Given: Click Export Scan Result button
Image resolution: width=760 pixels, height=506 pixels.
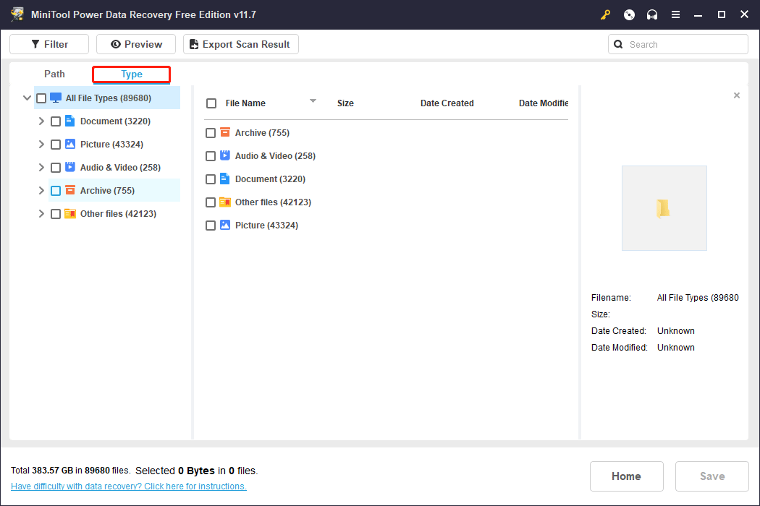Looking at the screenshot, I should [240, 44].
